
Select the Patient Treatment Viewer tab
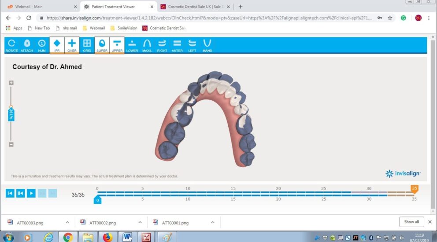(x=119, y=7)
